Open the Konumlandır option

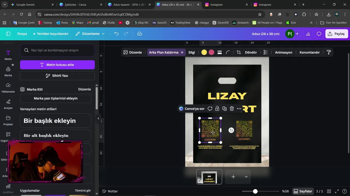coord(310,52)
